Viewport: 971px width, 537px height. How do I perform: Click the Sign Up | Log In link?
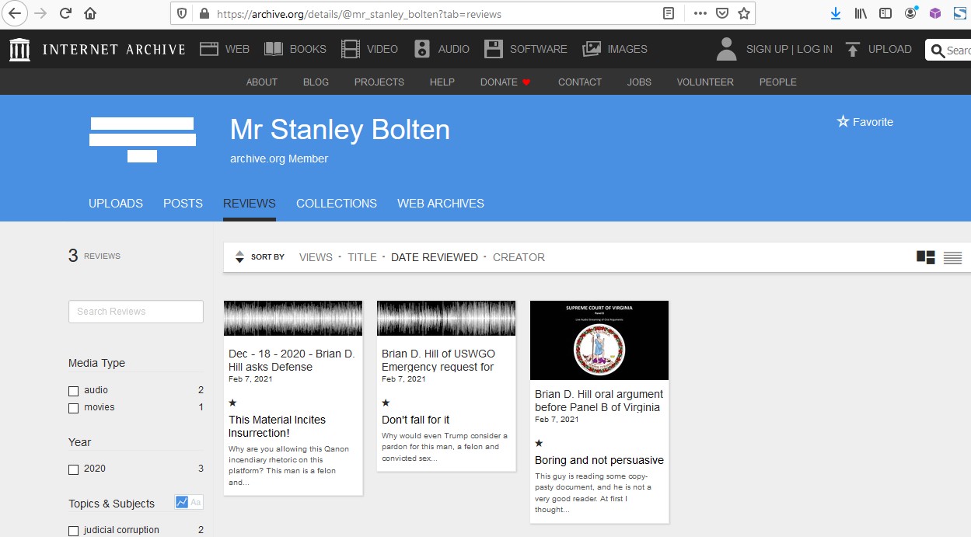coord(789,49)
